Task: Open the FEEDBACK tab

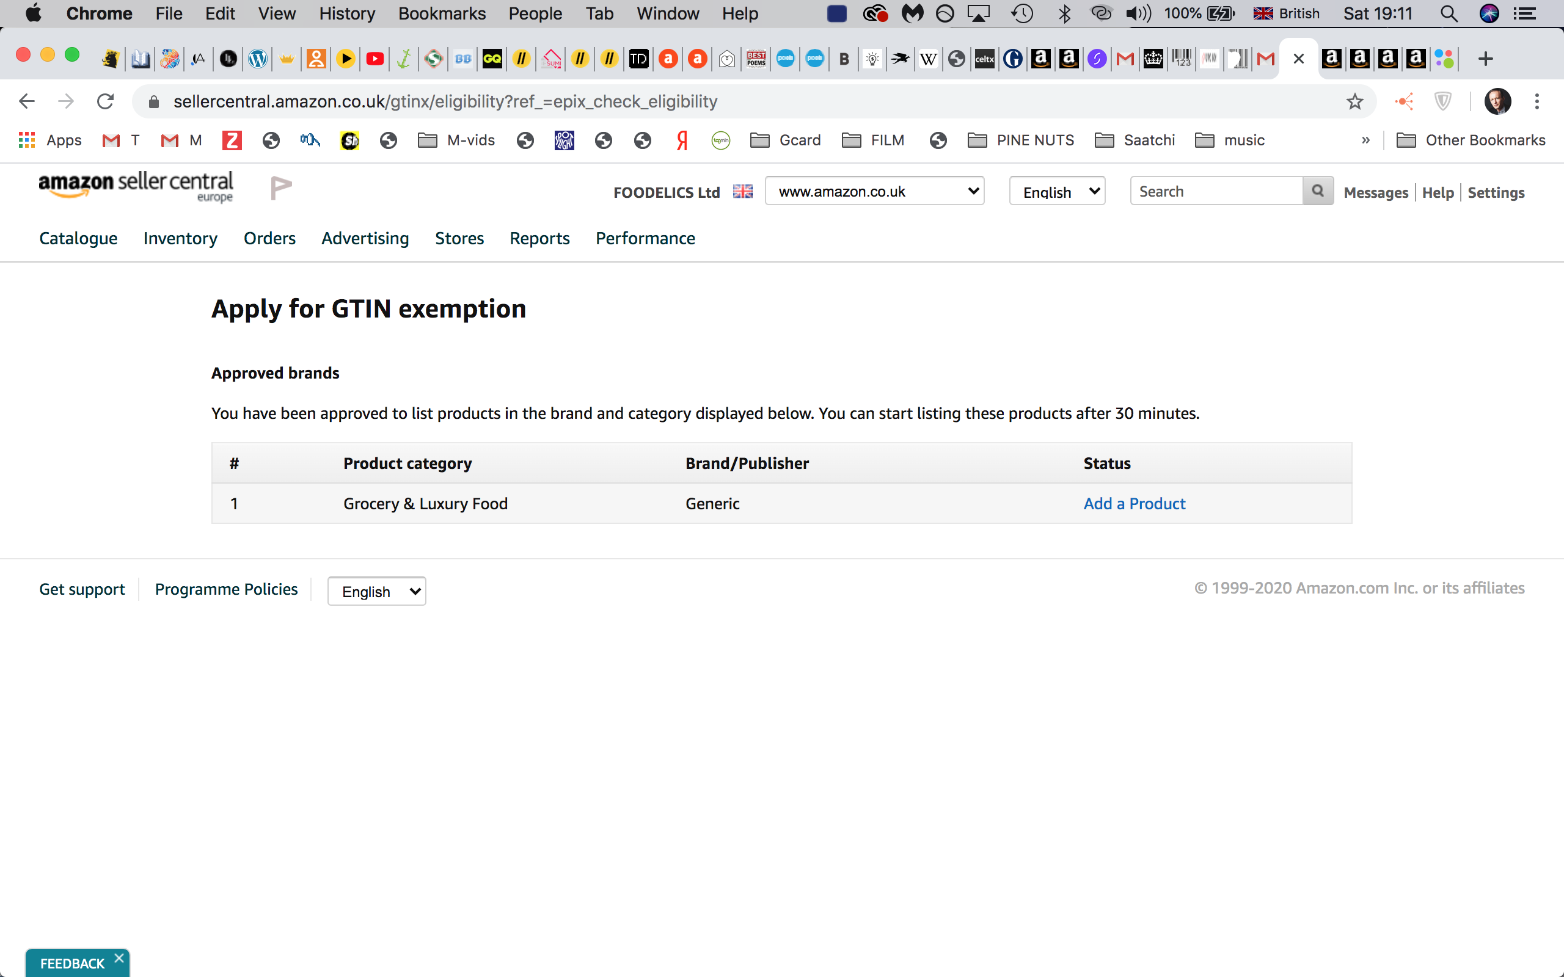Action: pyautogui.click(x=71, y=964)
